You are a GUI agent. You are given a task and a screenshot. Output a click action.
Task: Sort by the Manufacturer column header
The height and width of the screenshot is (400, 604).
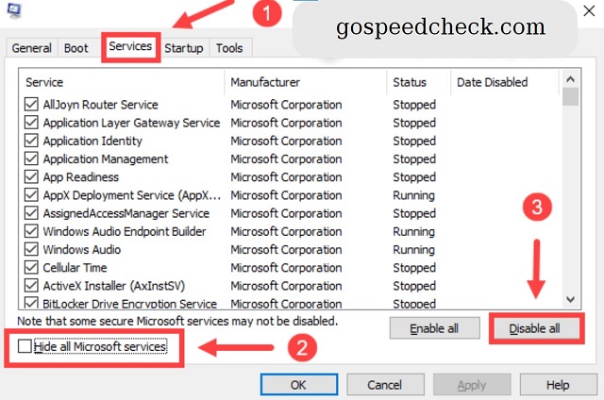click(306, 82)
